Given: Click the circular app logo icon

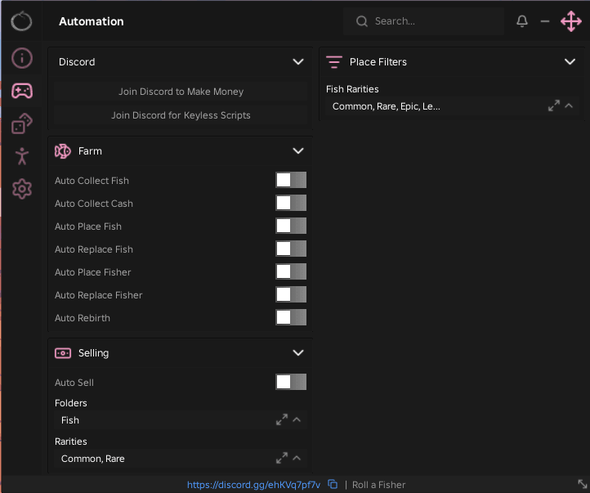Looking at the screenshot, I should 21,21.
